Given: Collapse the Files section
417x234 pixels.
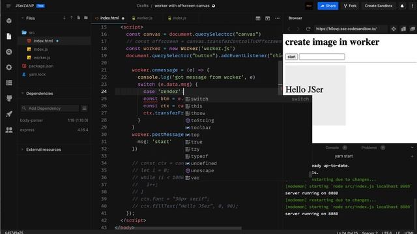Looking at the screenshot, I should [x=22, y=18].
